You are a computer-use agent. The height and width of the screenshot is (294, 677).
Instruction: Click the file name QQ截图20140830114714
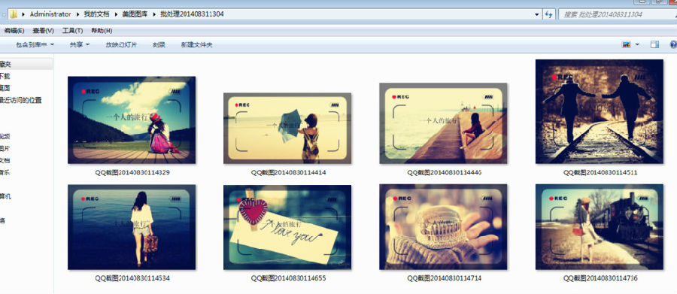click(x=445, y=278)
